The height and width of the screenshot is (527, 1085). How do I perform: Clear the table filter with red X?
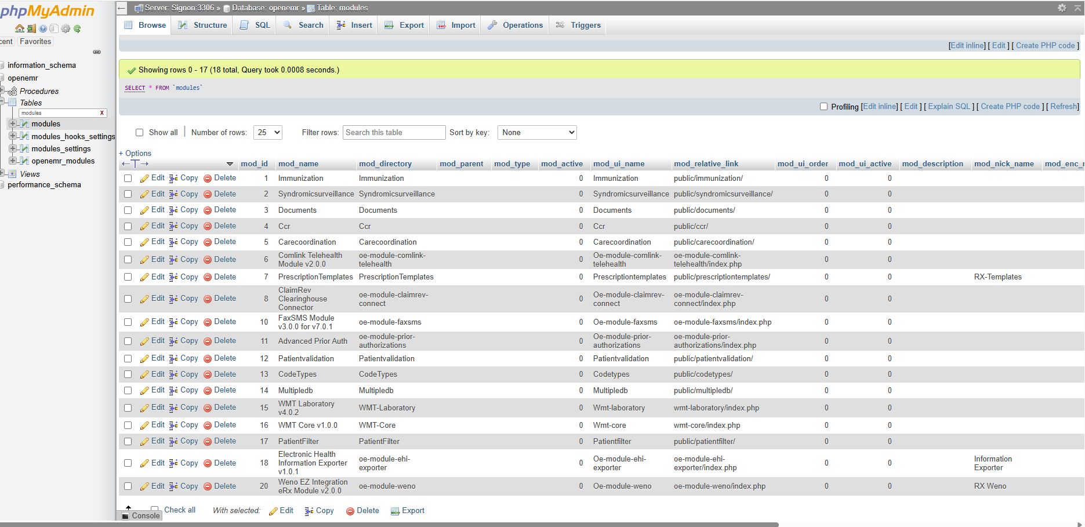(x=102, y=113)
